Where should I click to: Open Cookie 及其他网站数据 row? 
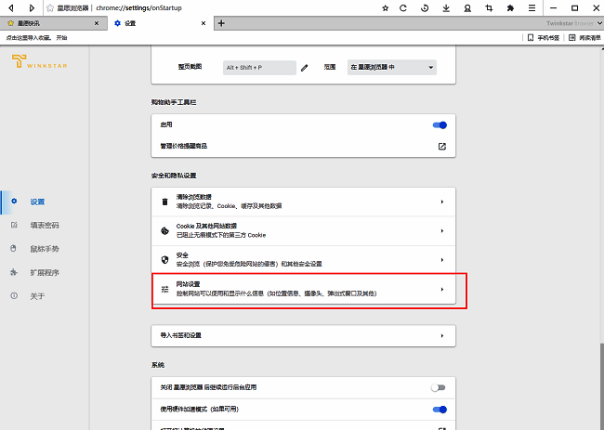coord(303,231)
